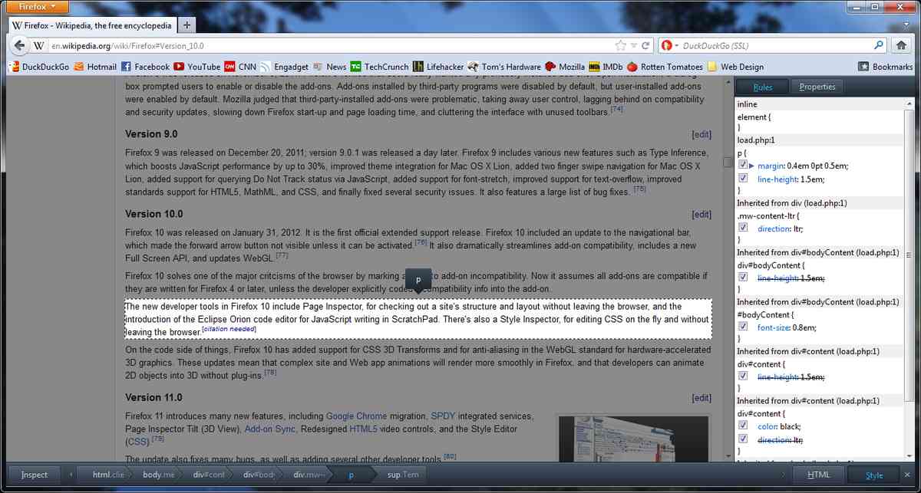This screenshot has height=493, width=921.
Task: Uncheck the margin rule checkbox
Action: [x=742, y=165]
